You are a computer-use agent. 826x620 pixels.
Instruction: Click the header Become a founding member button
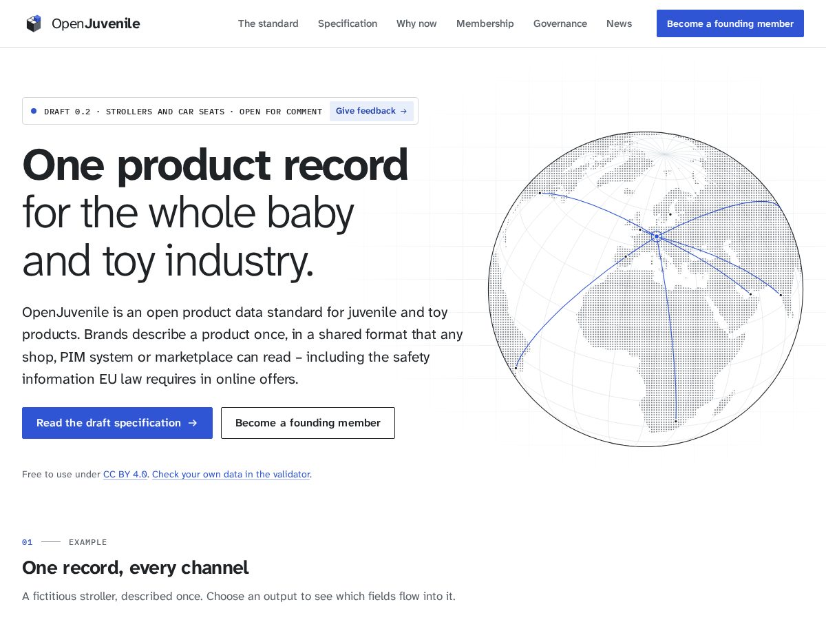(x=730, y=23)
